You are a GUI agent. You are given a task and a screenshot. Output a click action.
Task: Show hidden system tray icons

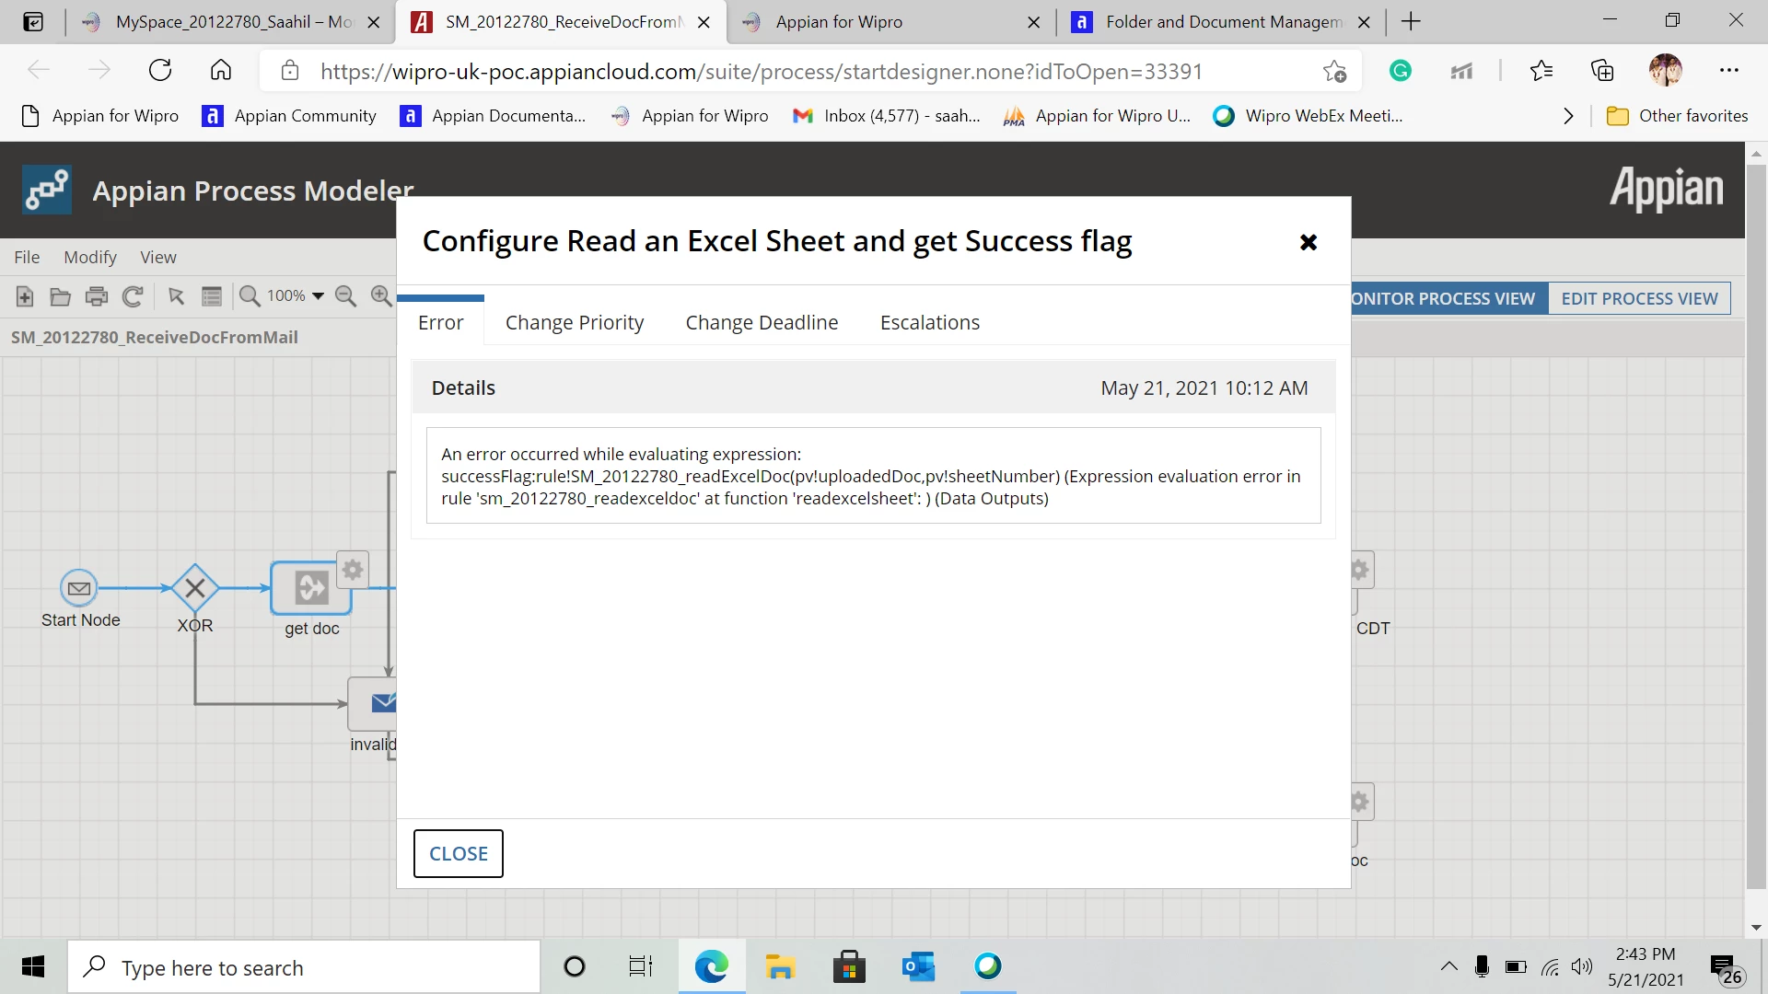point(1448,967)
